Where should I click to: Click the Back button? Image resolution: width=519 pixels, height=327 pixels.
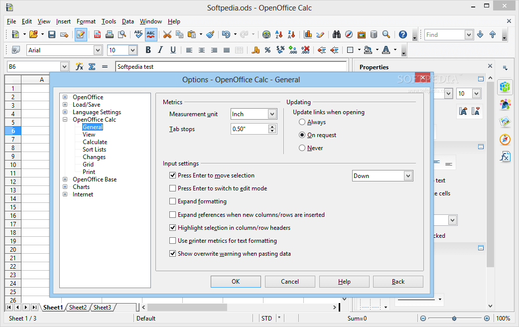(398, 281)
